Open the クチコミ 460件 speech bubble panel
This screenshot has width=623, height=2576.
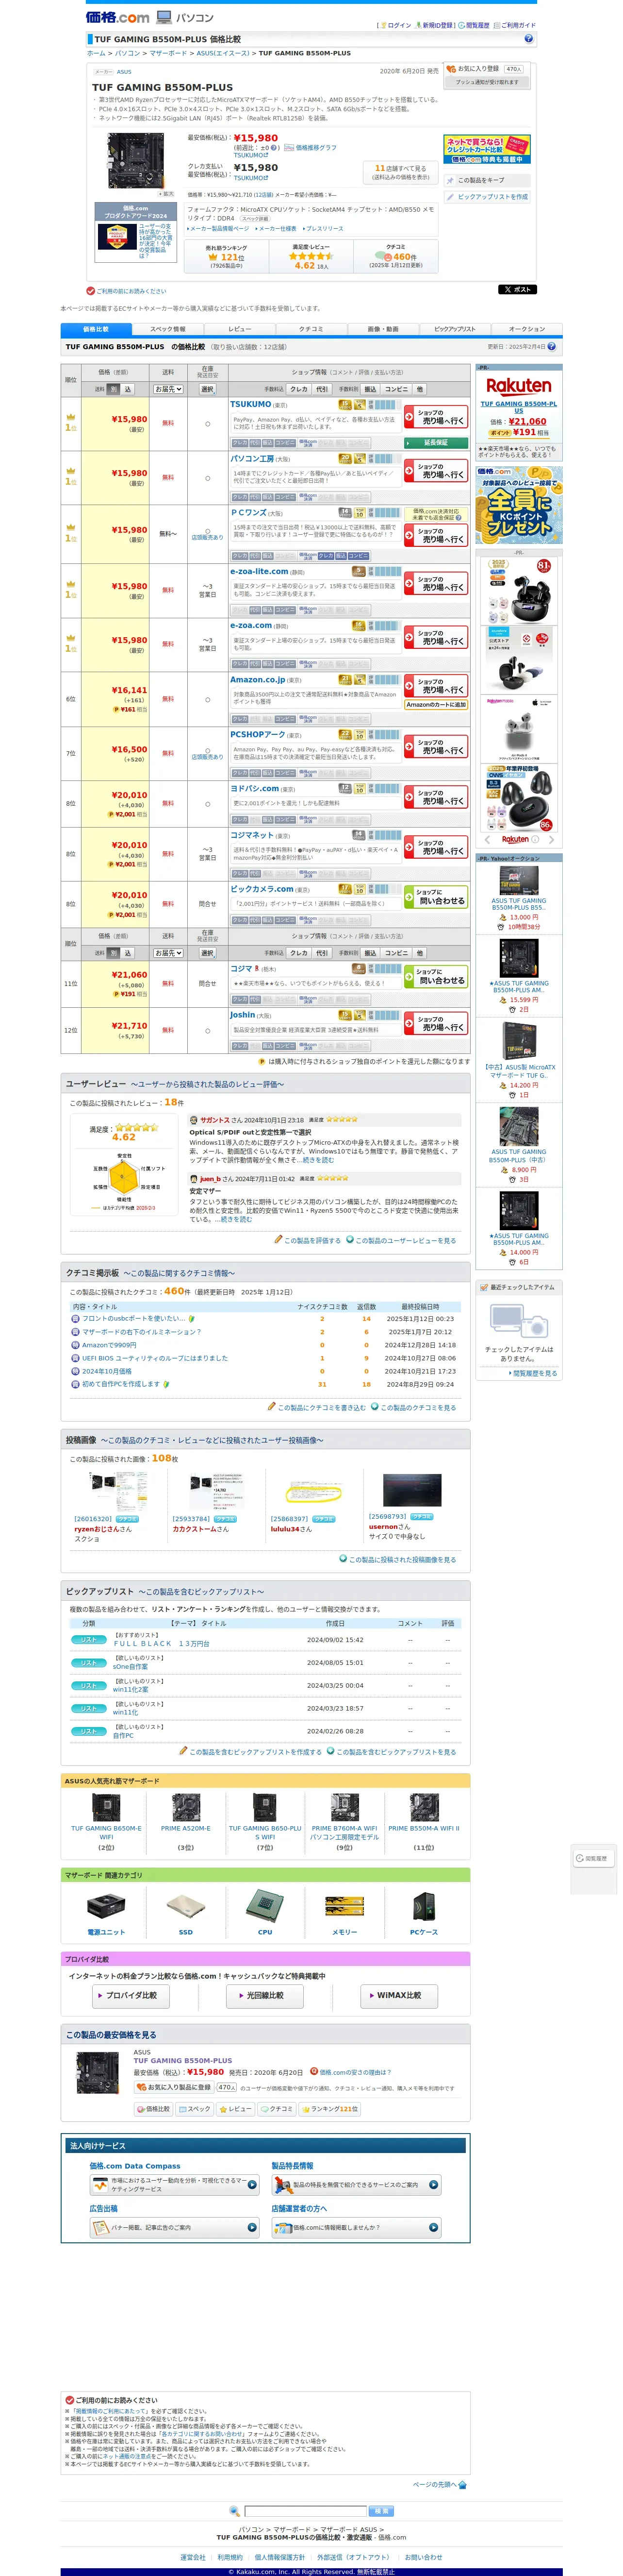[x=395, y=257]
